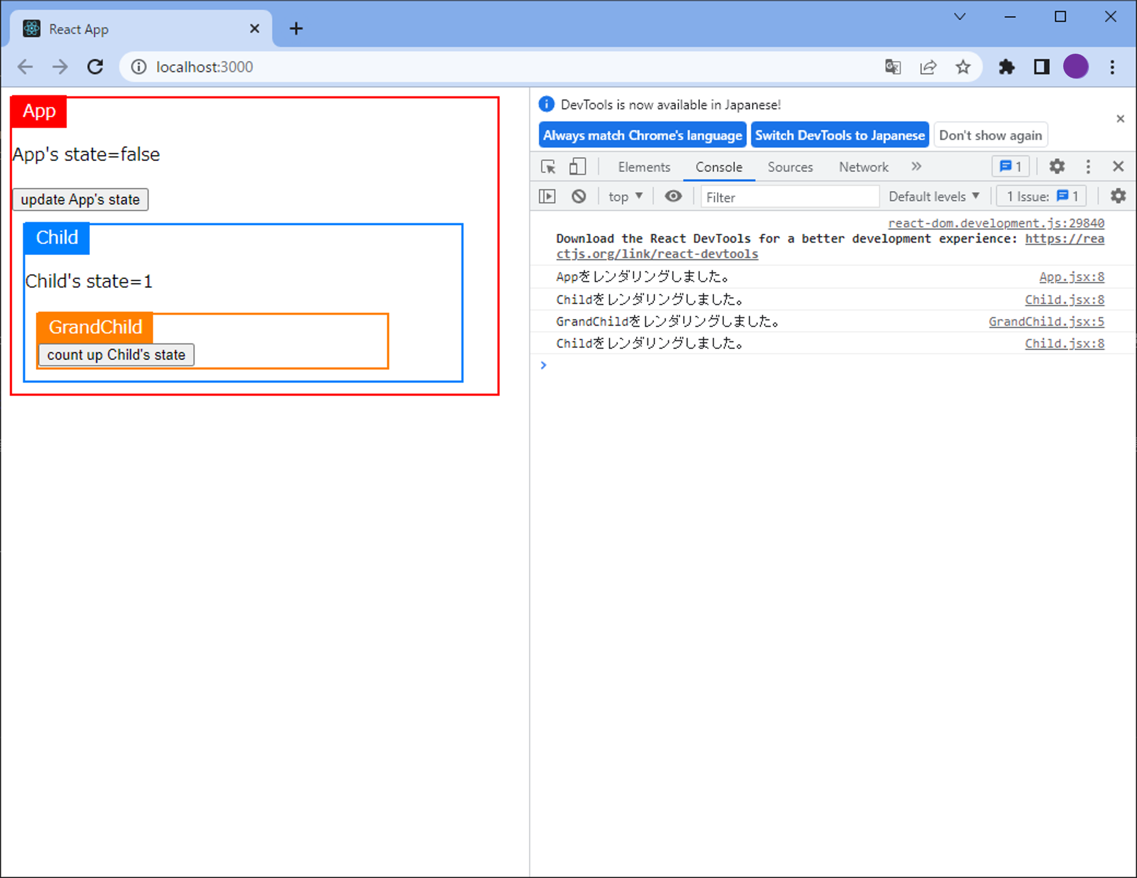Image resolution: width=1137 pixels, height=878 pixels.
Task: Open DevTools customize three-dot menu
Action: (1088, 167)
